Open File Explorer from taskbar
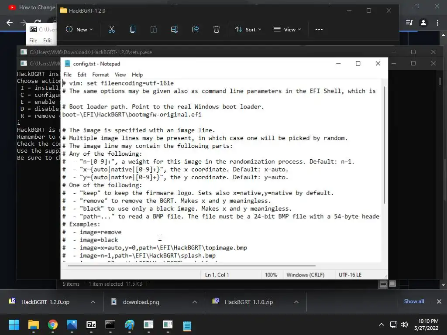Image resolution: width=447 pixels, height=335 pixels. tap(33, 325)
